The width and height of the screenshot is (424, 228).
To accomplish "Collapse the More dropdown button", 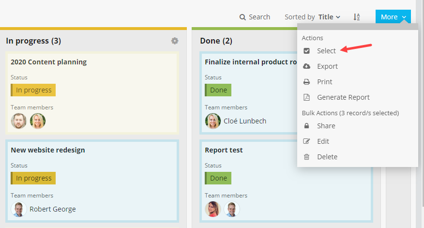I will tap(393, 17).
